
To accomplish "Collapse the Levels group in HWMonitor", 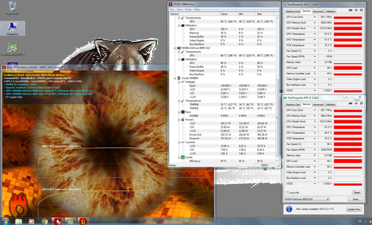I will click(179, 157).
